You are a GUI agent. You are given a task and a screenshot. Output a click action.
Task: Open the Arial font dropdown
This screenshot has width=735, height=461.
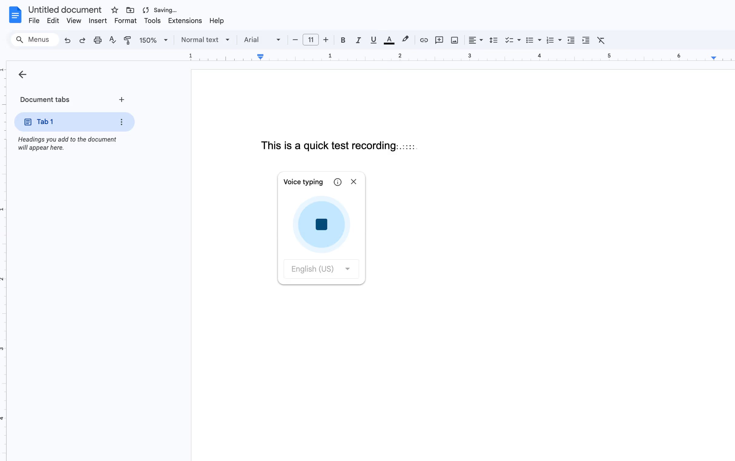(262, 40)
